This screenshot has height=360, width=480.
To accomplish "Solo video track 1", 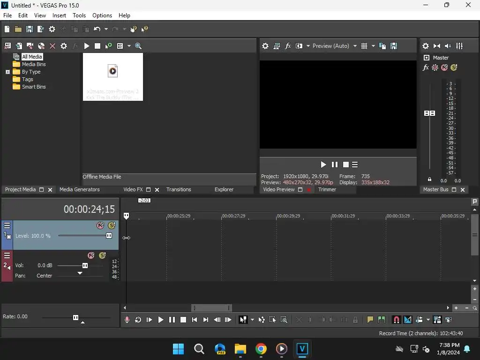I will pyautogui.click(x=112, y=225).
